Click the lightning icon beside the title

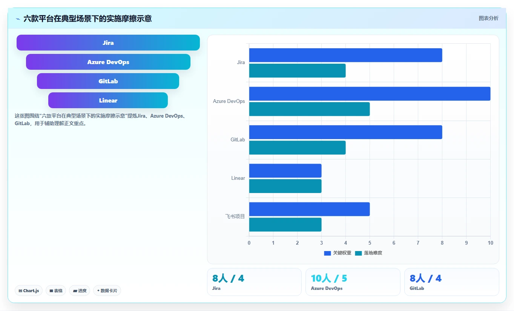click(18, 18)
